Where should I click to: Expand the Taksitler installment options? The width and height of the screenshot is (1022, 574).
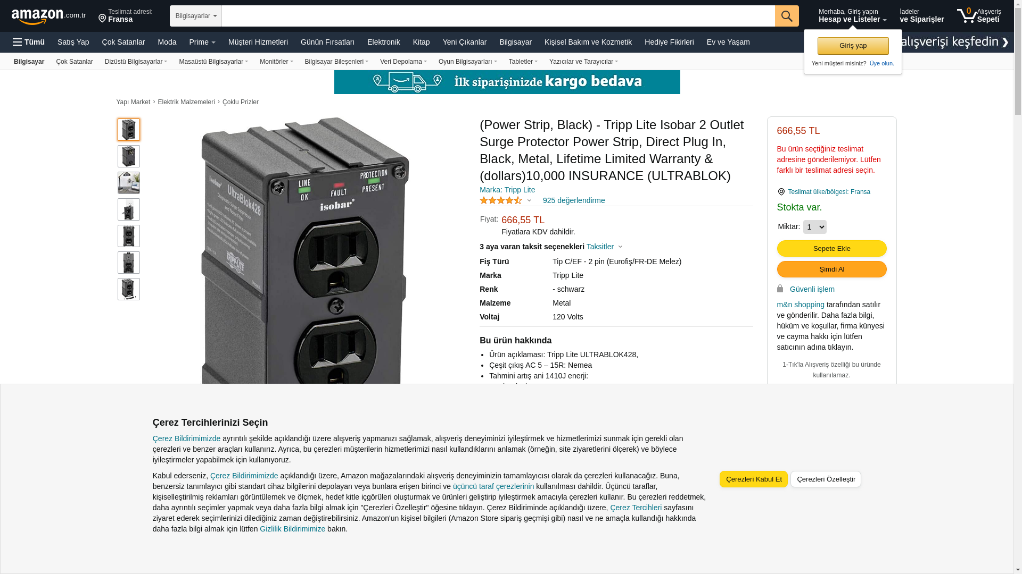tap(605, 247)
